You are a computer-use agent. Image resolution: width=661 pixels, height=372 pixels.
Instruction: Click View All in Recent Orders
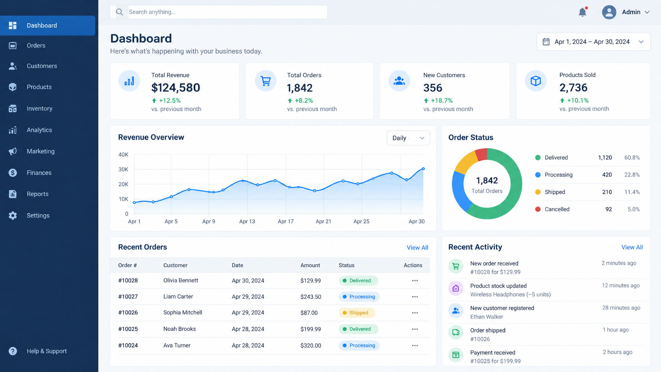(417, 248)
